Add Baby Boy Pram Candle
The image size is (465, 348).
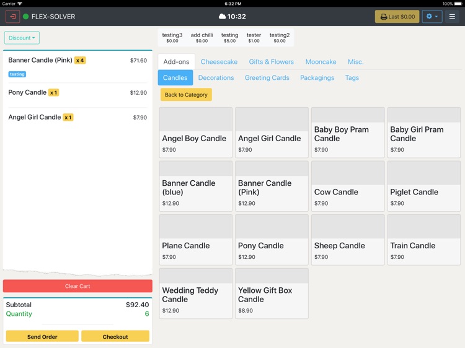tap(348, 133)
